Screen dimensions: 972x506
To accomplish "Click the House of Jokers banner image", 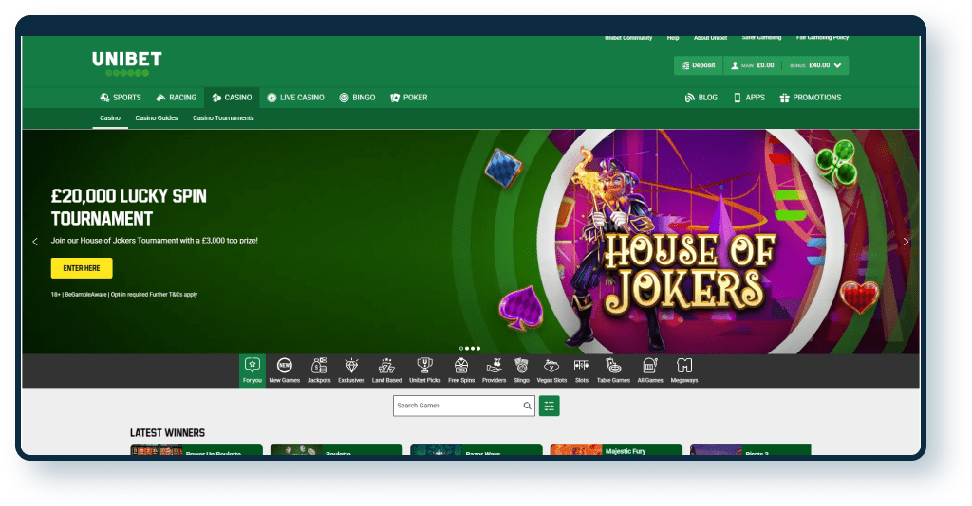I will point(690,242).
